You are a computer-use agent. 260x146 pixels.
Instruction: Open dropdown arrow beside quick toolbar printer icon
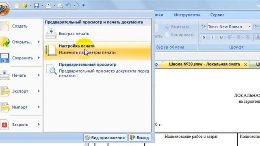pos(54,5)
